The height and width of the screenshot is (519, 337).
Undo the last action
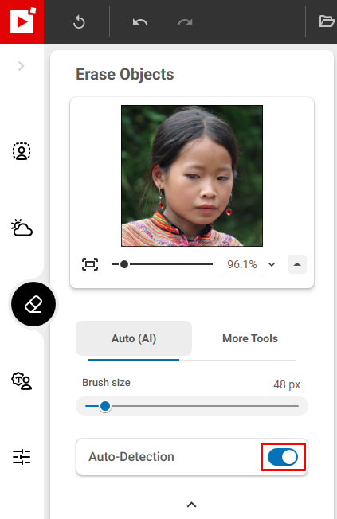(140, 22)
